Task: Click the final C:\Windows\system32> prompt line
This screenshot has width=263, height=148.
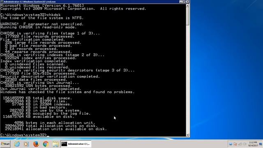Action: (25, 135)
